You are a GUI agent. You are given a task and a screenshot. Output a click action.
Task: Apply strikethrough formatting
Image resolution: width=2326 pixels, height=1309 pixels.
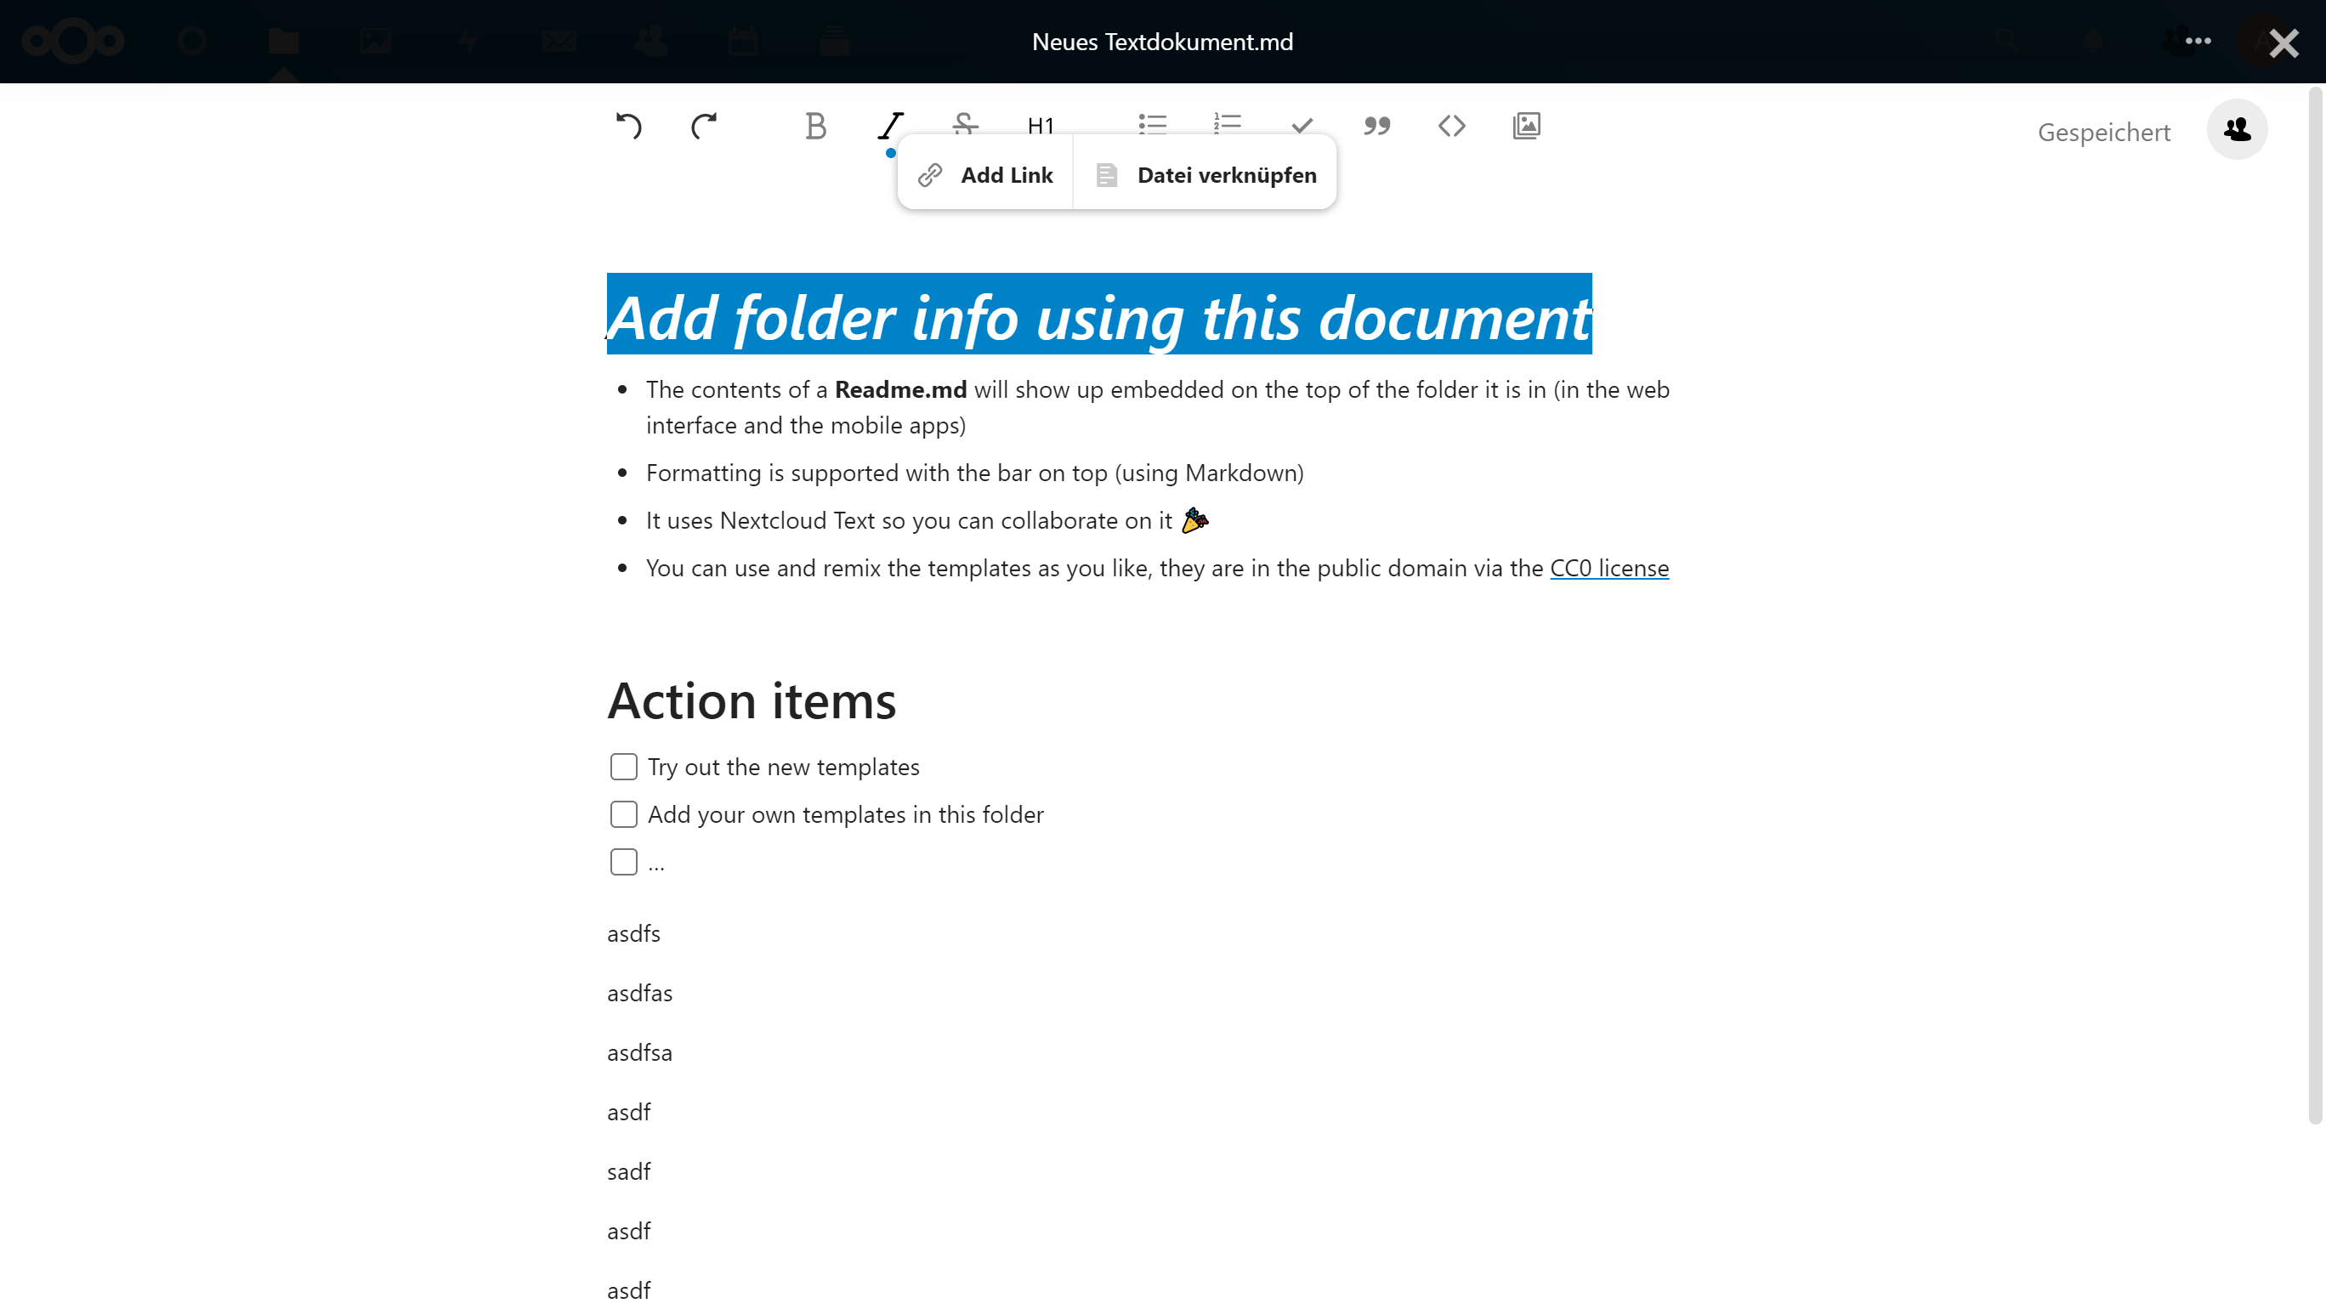point(965,122)
